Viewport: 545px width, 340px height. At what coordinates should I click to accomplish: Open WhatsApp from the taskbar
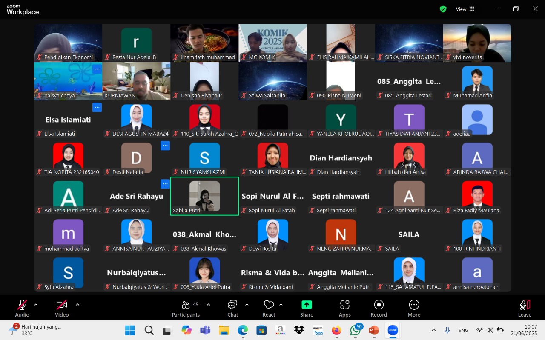(x=356, y=330)
